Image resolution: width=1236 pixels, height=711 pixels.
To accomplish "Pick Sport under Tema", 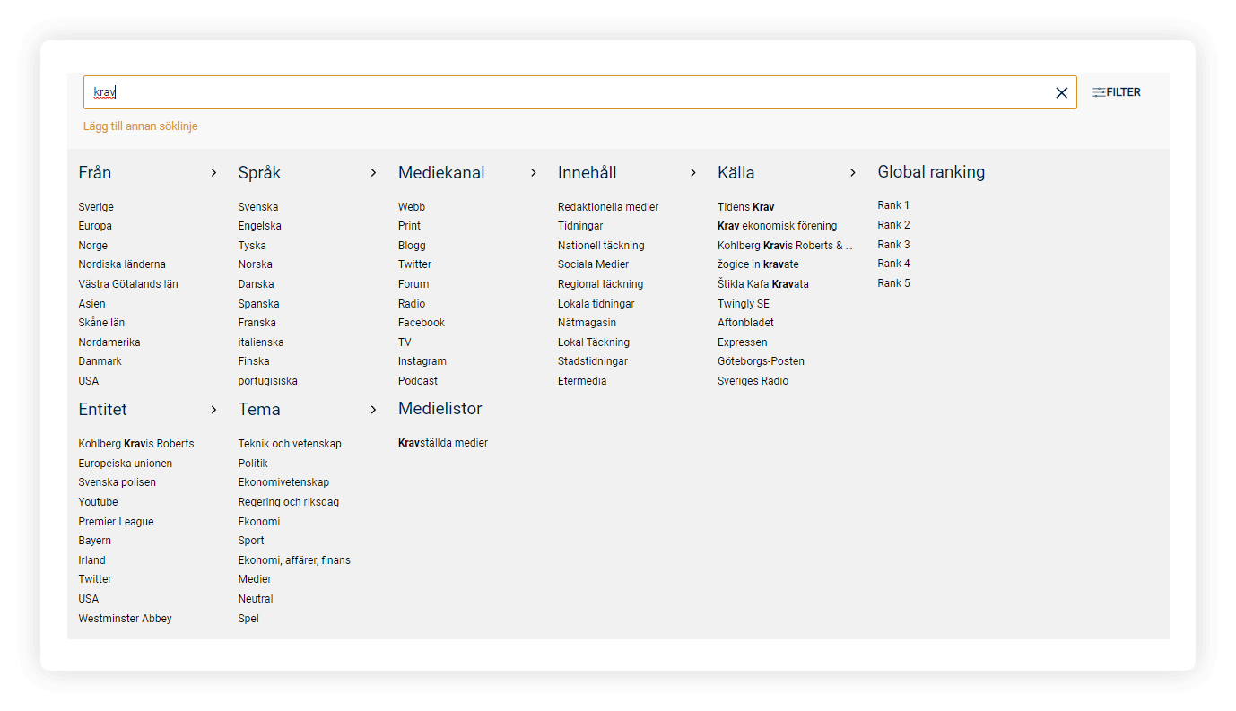I will point(251,541).
